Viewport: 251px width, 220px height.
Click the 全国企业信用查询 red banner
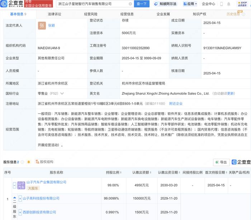[39, 4]
